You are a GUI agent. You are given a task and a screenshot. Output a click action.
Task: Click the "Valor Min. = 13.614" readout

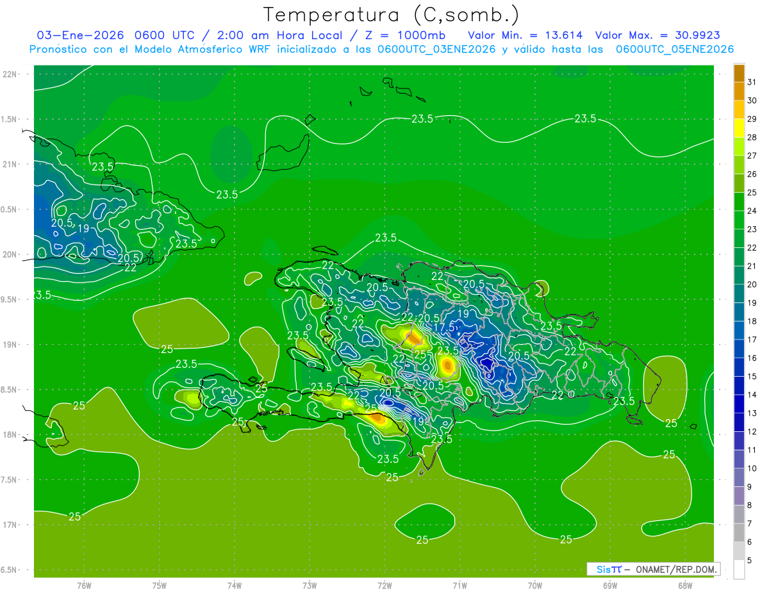(525, 35)
